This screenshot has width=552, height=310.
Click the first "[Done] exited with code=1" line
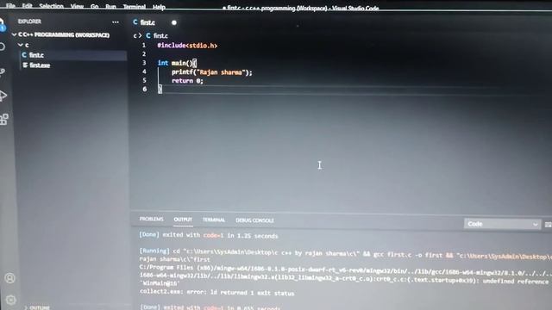tap(209, 235)
